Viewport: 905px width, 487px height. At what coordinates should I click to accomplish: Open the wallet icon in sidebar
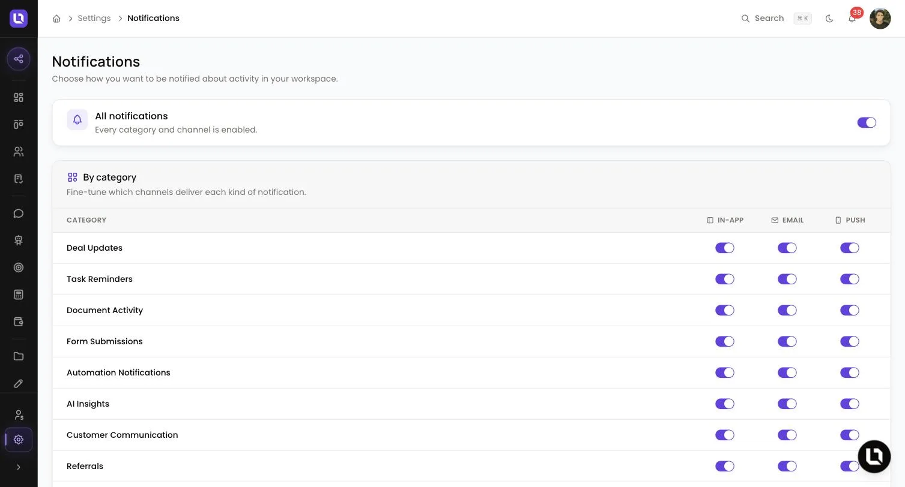[x=19, y=321]
